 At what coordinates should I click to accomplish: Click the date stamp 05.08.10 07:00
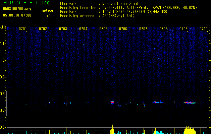[17, 15]
